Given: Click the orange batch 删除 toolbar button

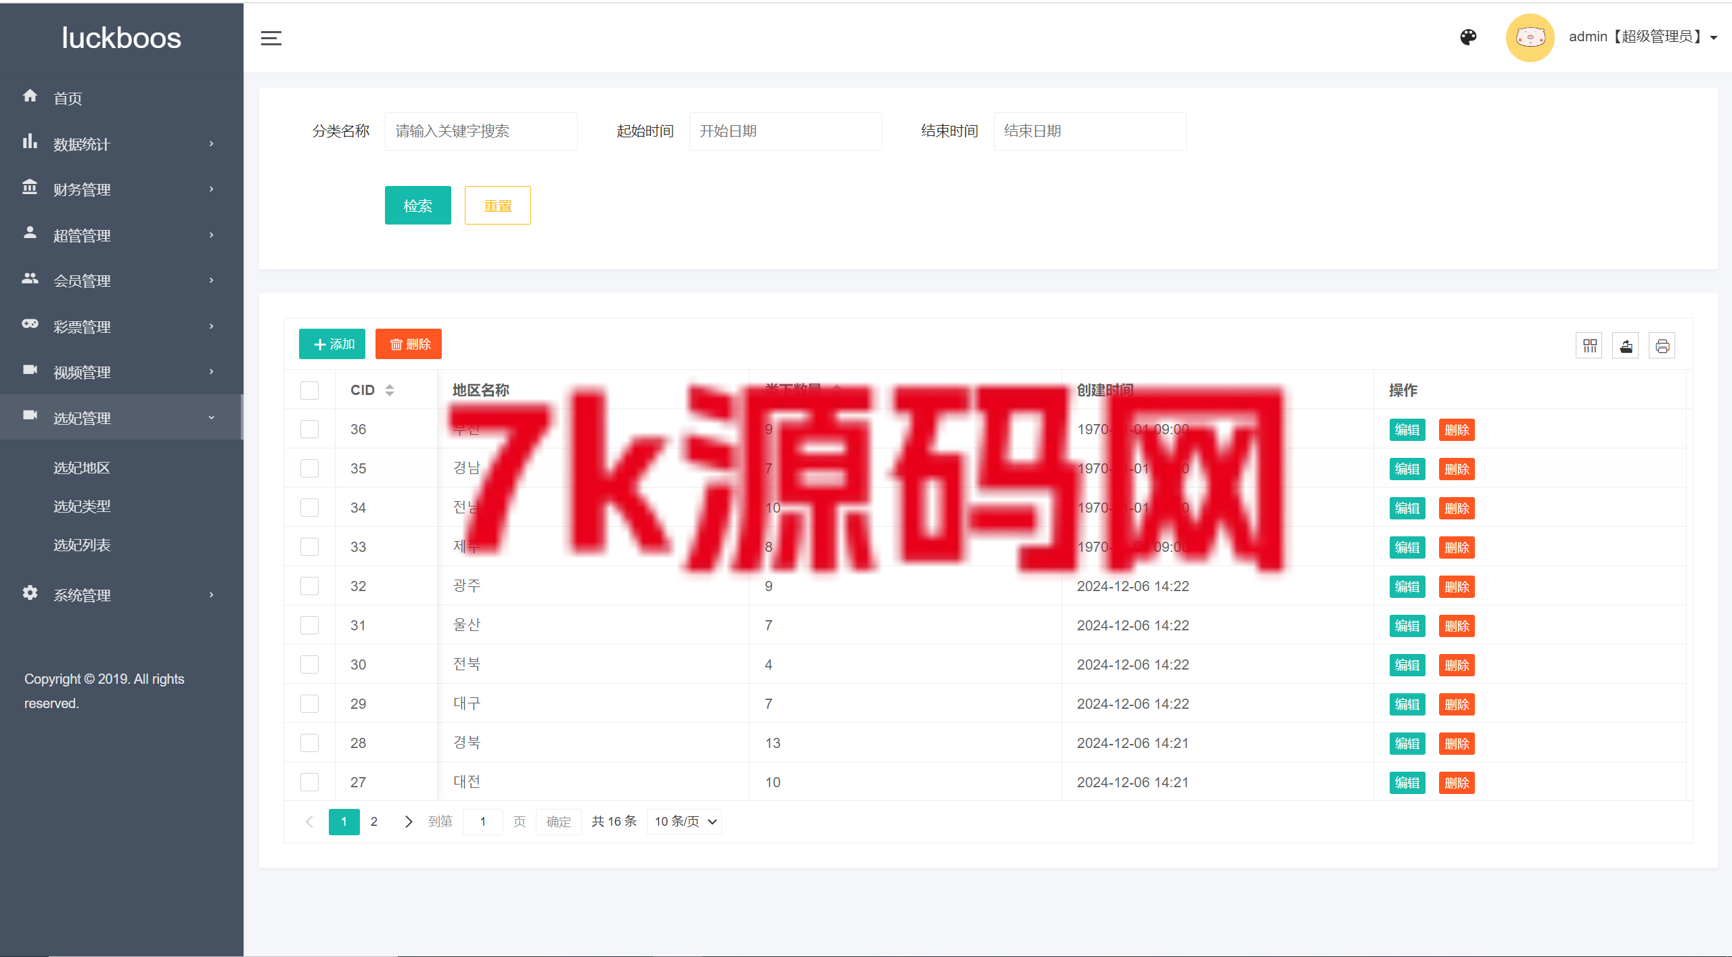Looking at the screenshot, I should coord(409,344).
